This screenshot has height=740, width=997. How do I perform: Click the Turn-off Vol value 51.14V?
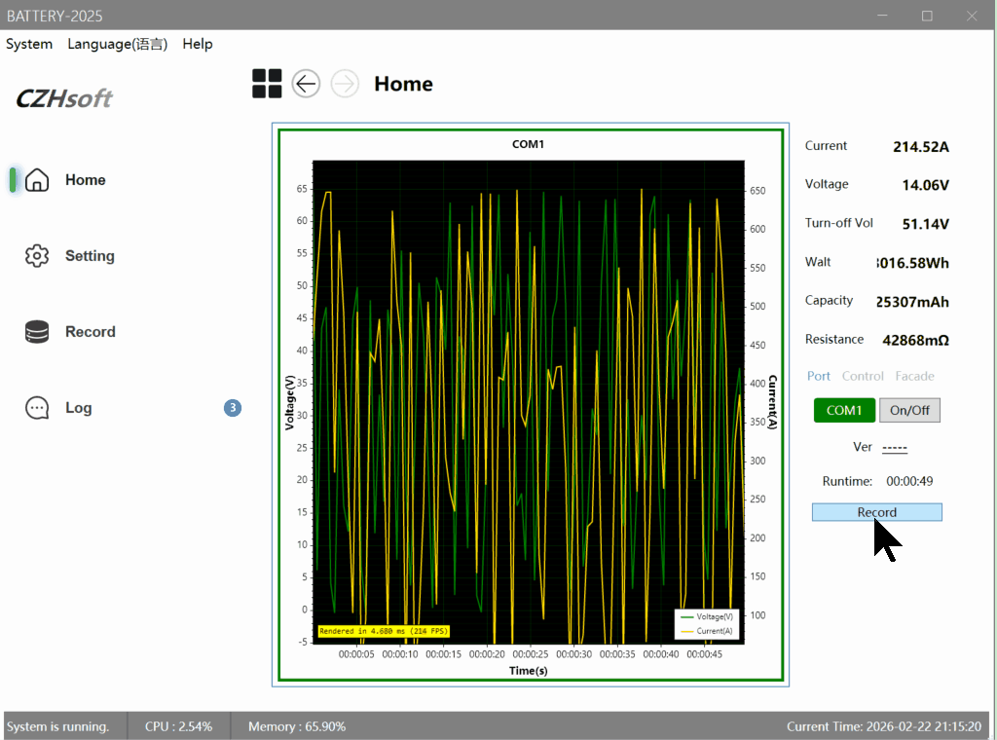coord(925,224)
